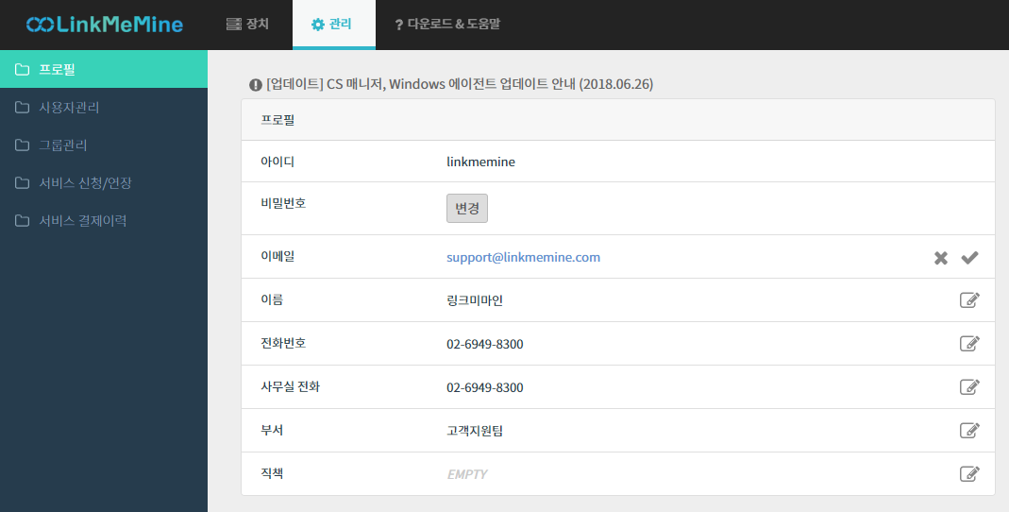Click the edit icon for 이름 row
1009x512 pixels.
(968, 300)
